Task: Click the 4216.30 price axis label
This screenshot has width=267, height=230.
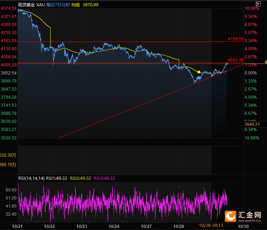Action: [9, 33]
